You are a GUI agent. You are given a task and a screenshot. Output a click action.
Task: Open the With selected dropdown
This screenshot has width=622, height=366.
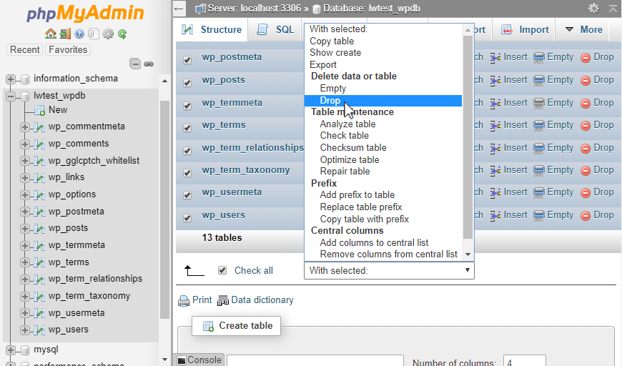389,270
